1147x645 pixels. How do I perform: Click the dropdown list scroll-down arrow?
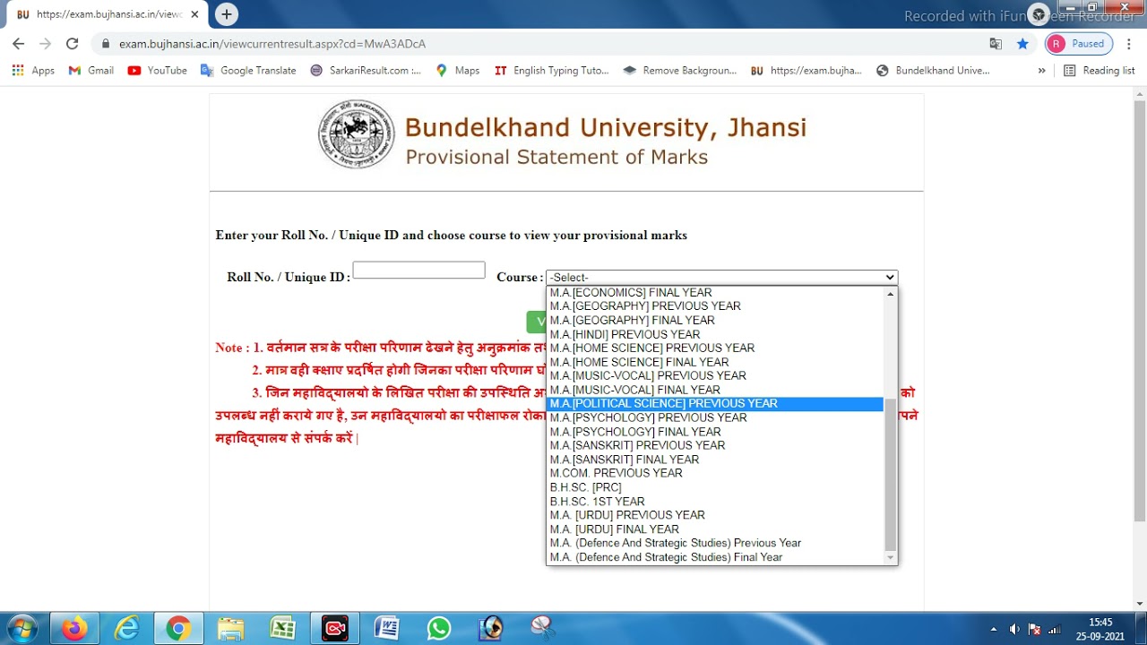coord(890,557)
